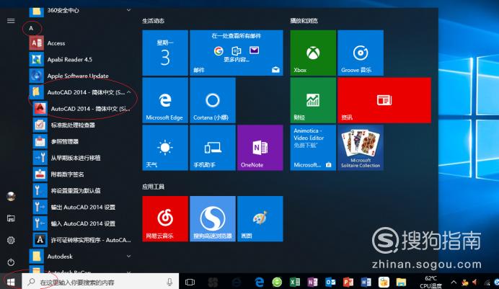
Task: Open the 邮件 mail tile
Action: 236,53
